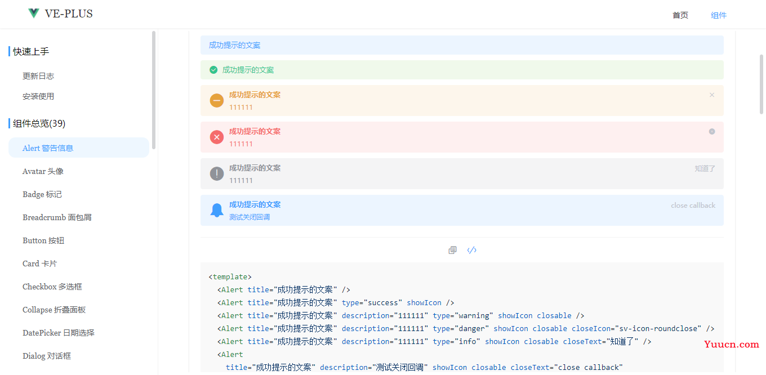Click the blue bell icon

coord(217,211)
